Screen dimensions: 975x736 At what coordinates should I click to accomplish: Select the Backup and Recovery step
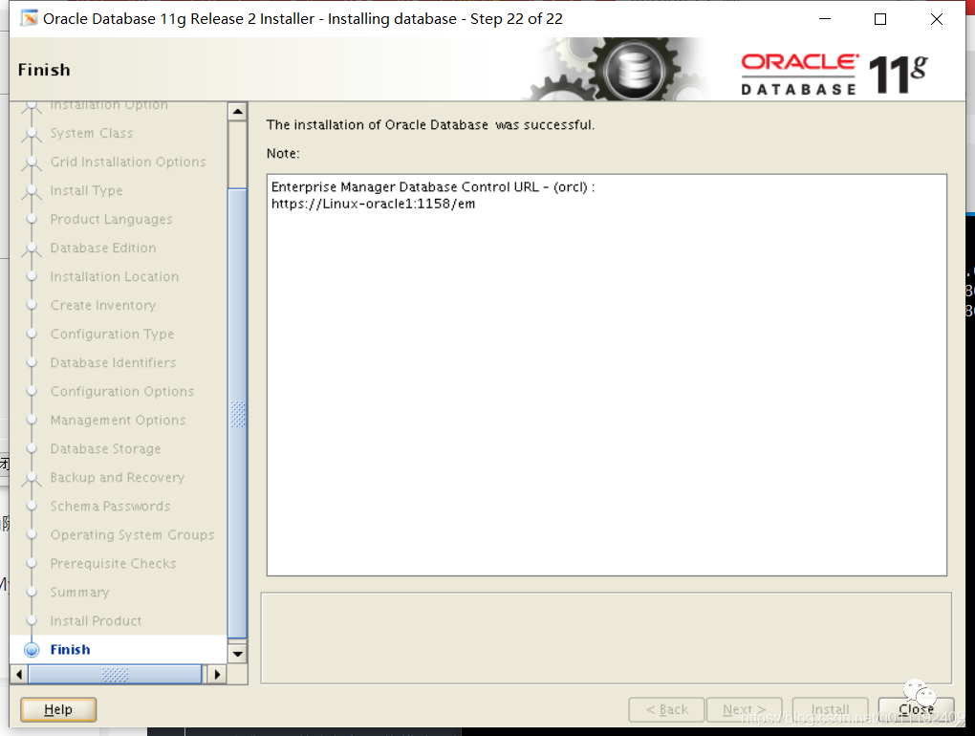coord(118,477)
